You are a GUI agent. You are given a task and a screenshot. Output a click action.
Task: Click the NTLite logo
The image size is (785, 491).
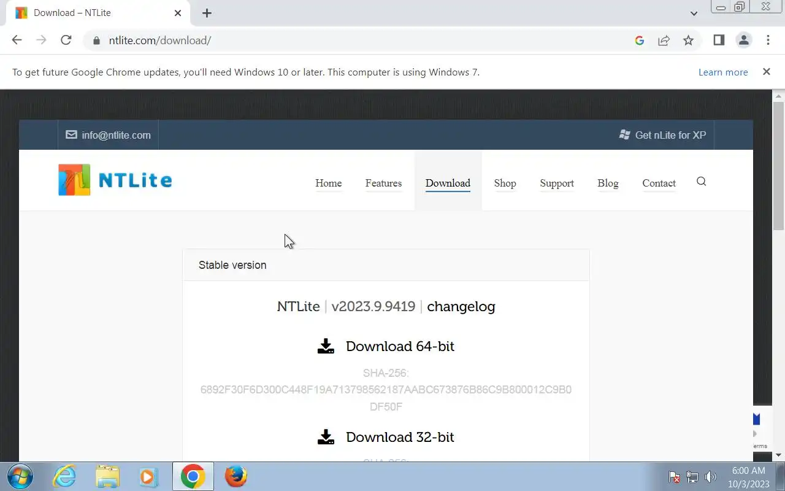[x=115, y=180]
